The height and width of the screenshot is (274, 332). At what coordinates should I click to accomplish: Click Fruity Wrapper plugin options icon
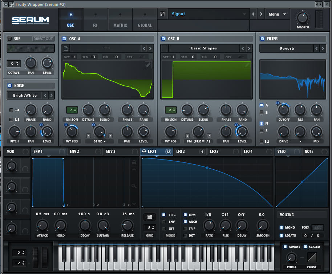point(12,4)
